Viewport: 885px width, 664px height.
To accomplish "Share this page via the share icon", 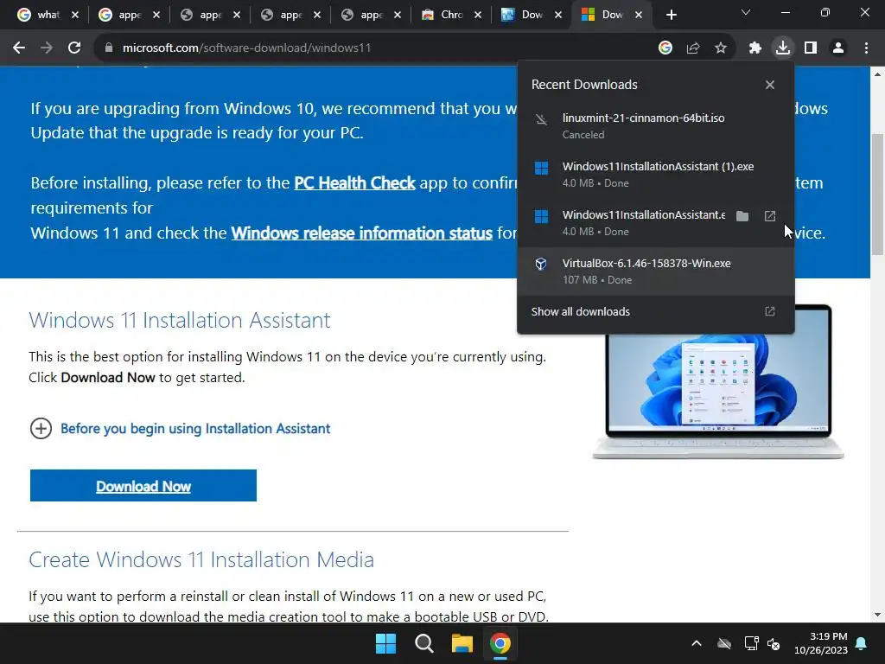I will 693,48.
